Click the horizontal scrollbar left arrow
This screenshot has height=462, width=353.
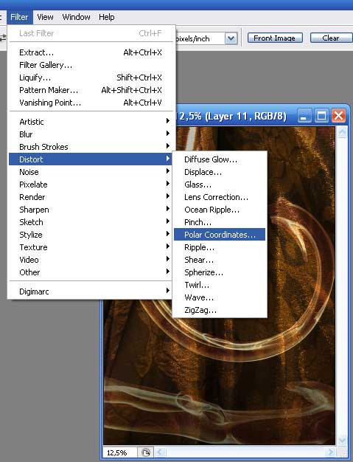(x=161, y=452)
